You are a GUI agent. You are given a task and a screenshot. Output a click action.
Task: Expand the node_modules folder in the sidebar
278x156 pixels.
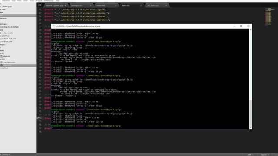pos(7,33)
